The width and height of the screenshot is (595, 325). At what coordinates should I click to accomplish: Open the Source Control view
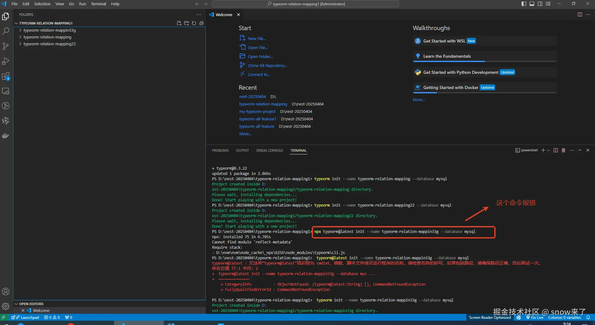click(x=6, y=46)
